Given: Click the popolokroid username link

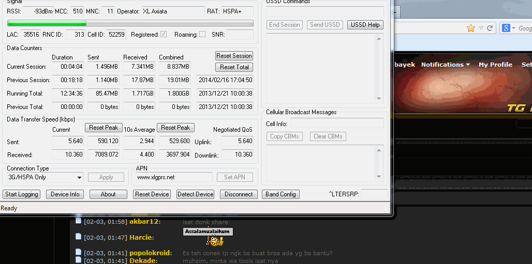Looking at the screenshot, I should click(151, 253).
